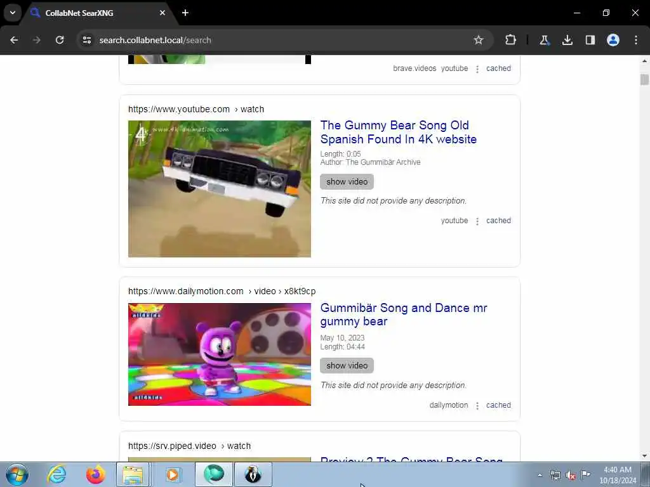Click the scrollbar up arrow

(644, 61)
